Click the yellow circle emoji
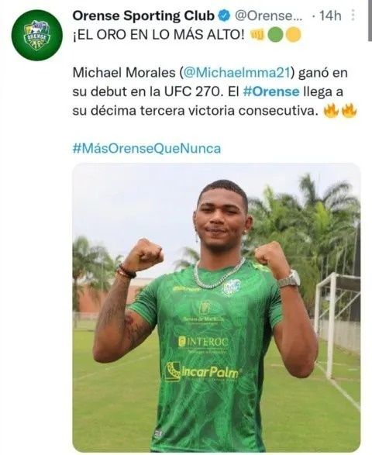 [x=294, y=35]
